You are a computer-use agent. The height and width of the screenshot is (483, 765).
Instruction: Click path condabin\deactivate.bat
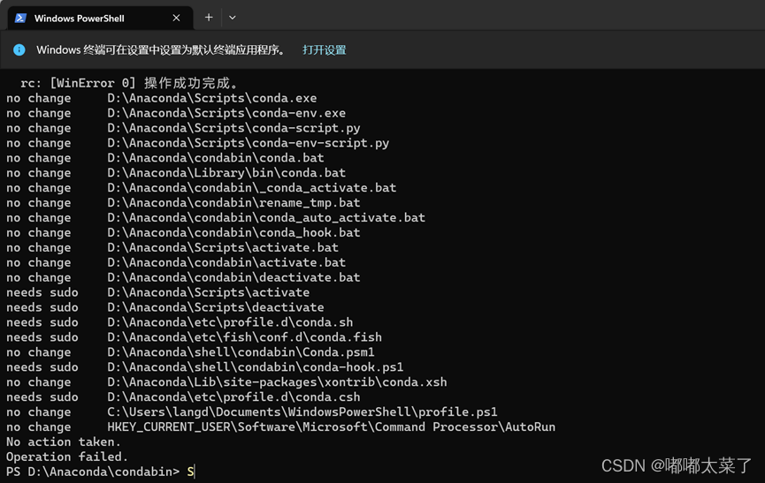pyautogui.click(x=233, y=277)
